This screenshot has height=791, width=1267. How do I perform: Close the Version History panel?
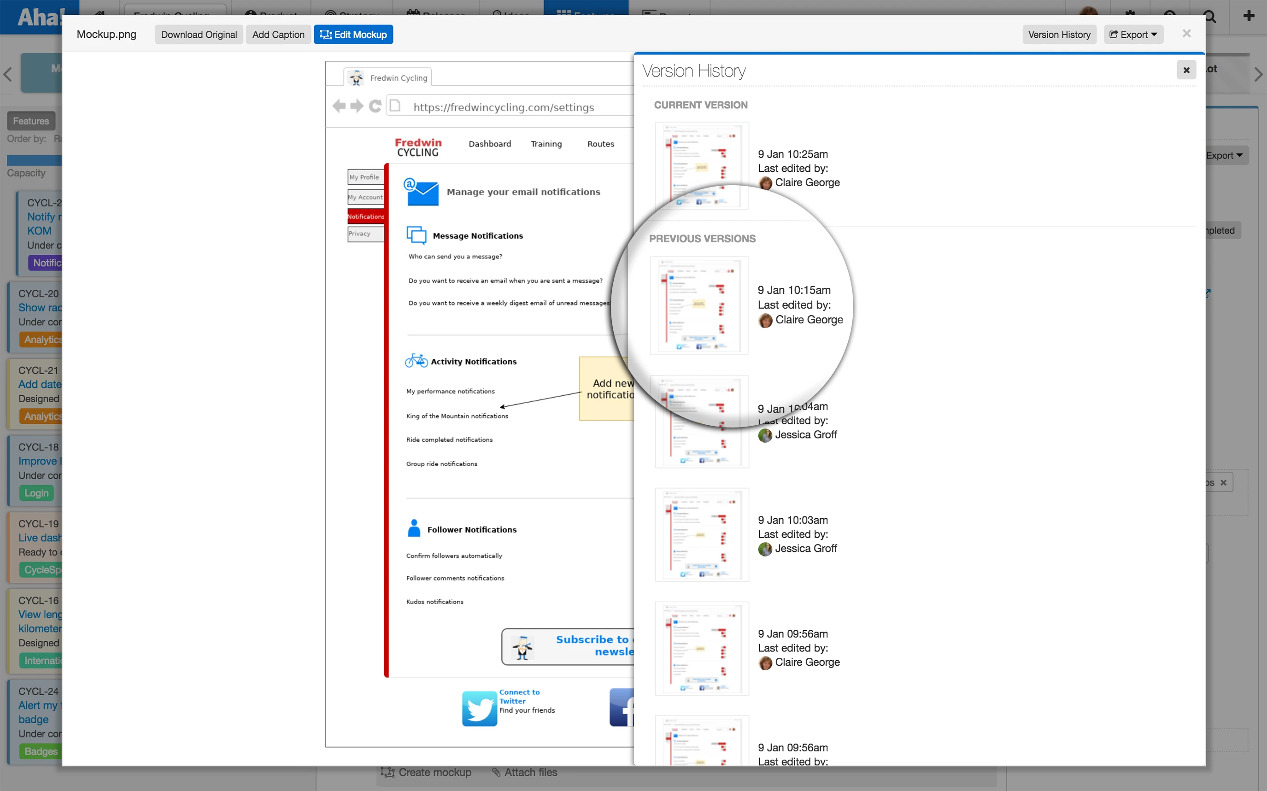[1186, 70]
